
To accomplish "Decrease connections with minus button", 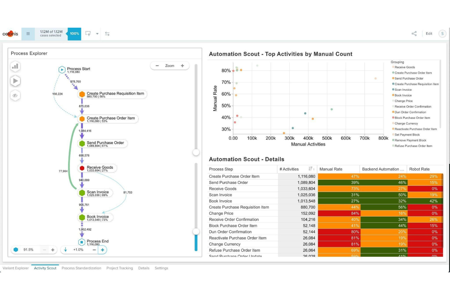I will pos(94,250).
